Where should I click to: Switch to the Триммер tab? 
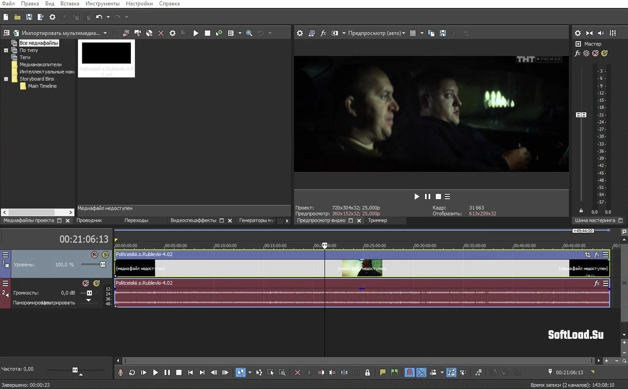click(x=377, y=221)
